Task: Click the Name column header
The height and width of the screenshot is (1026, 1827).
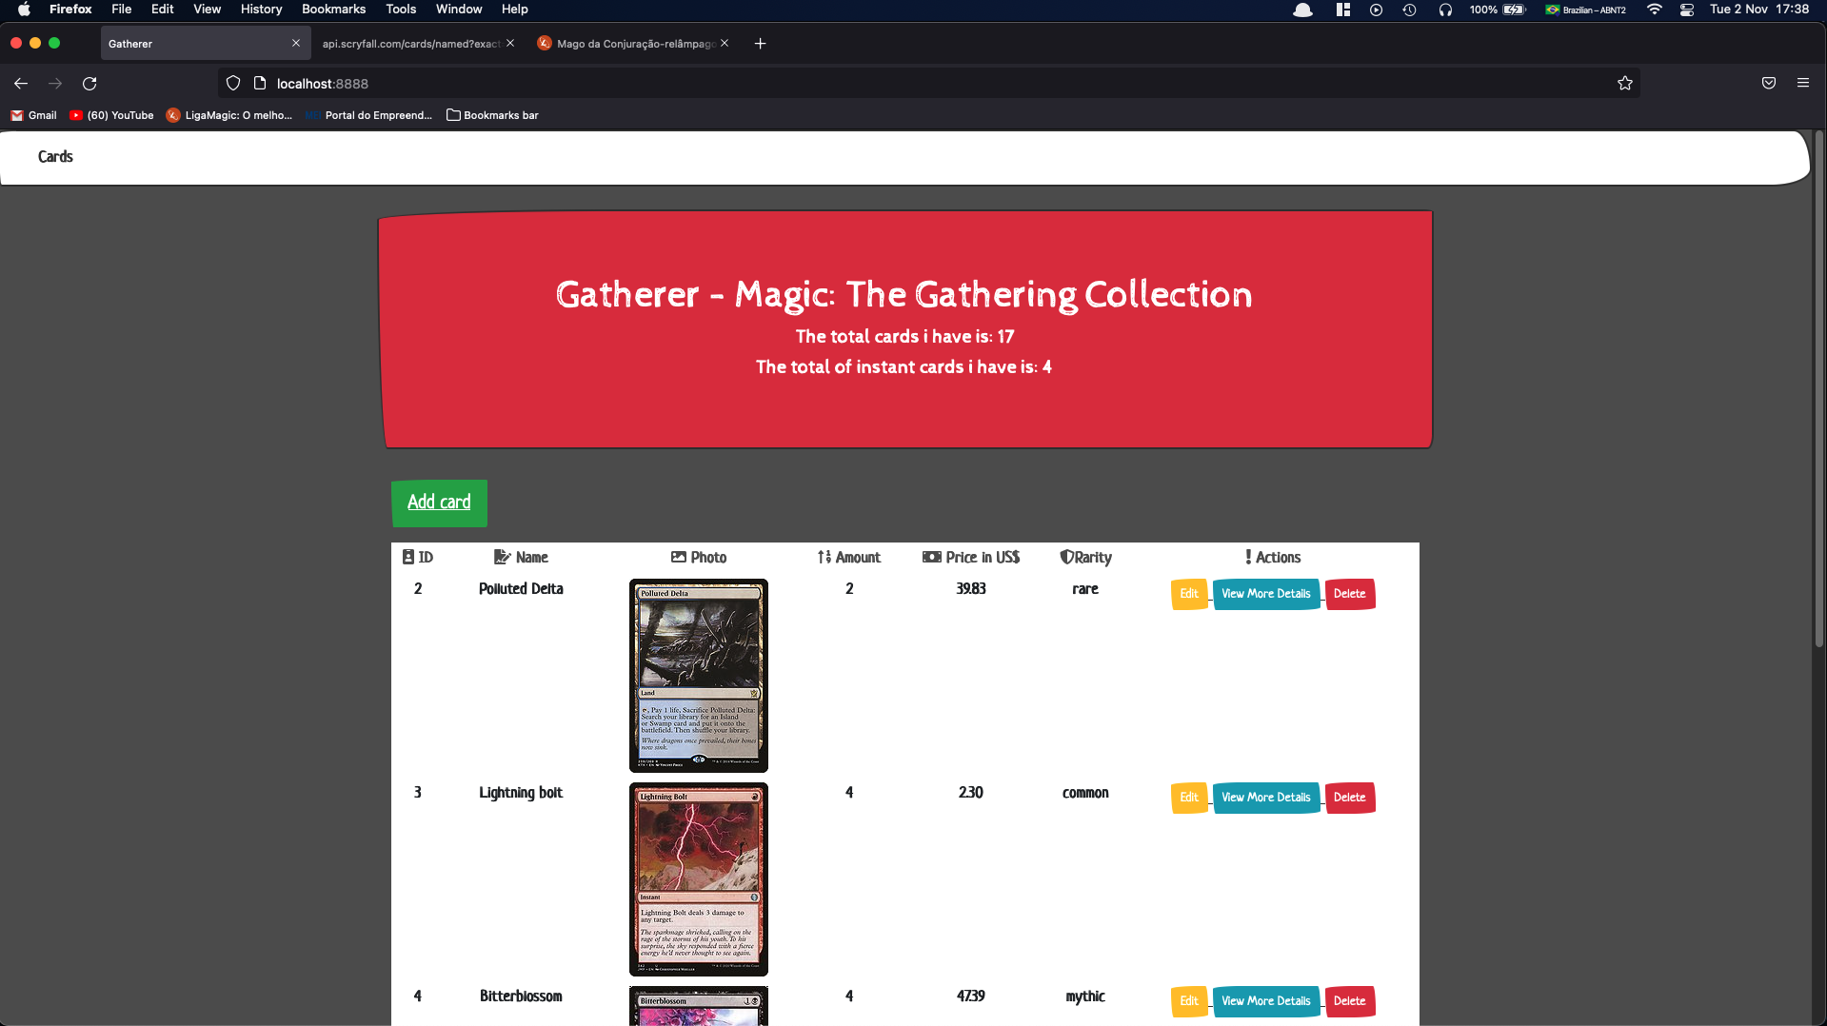Action: point(521,558)
